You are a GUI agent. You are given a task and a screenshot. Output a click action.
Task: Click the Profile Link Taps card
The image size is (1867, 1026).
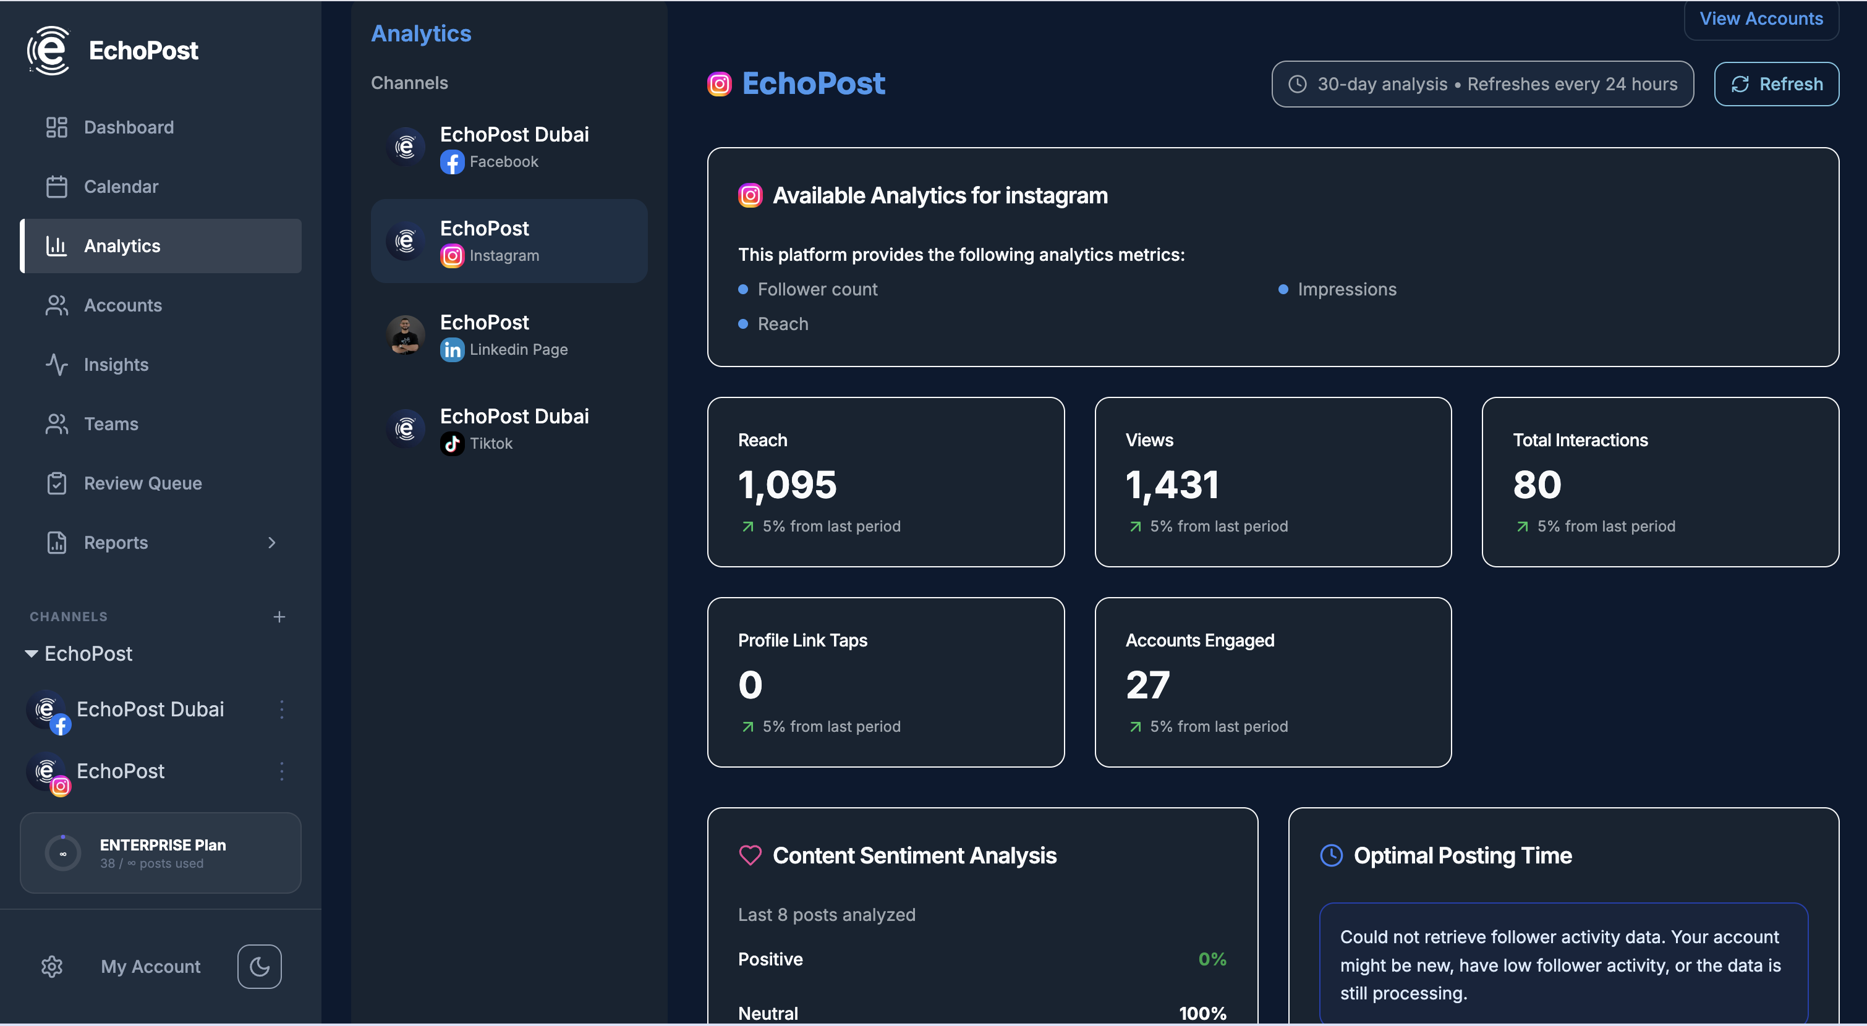[886, 682]
